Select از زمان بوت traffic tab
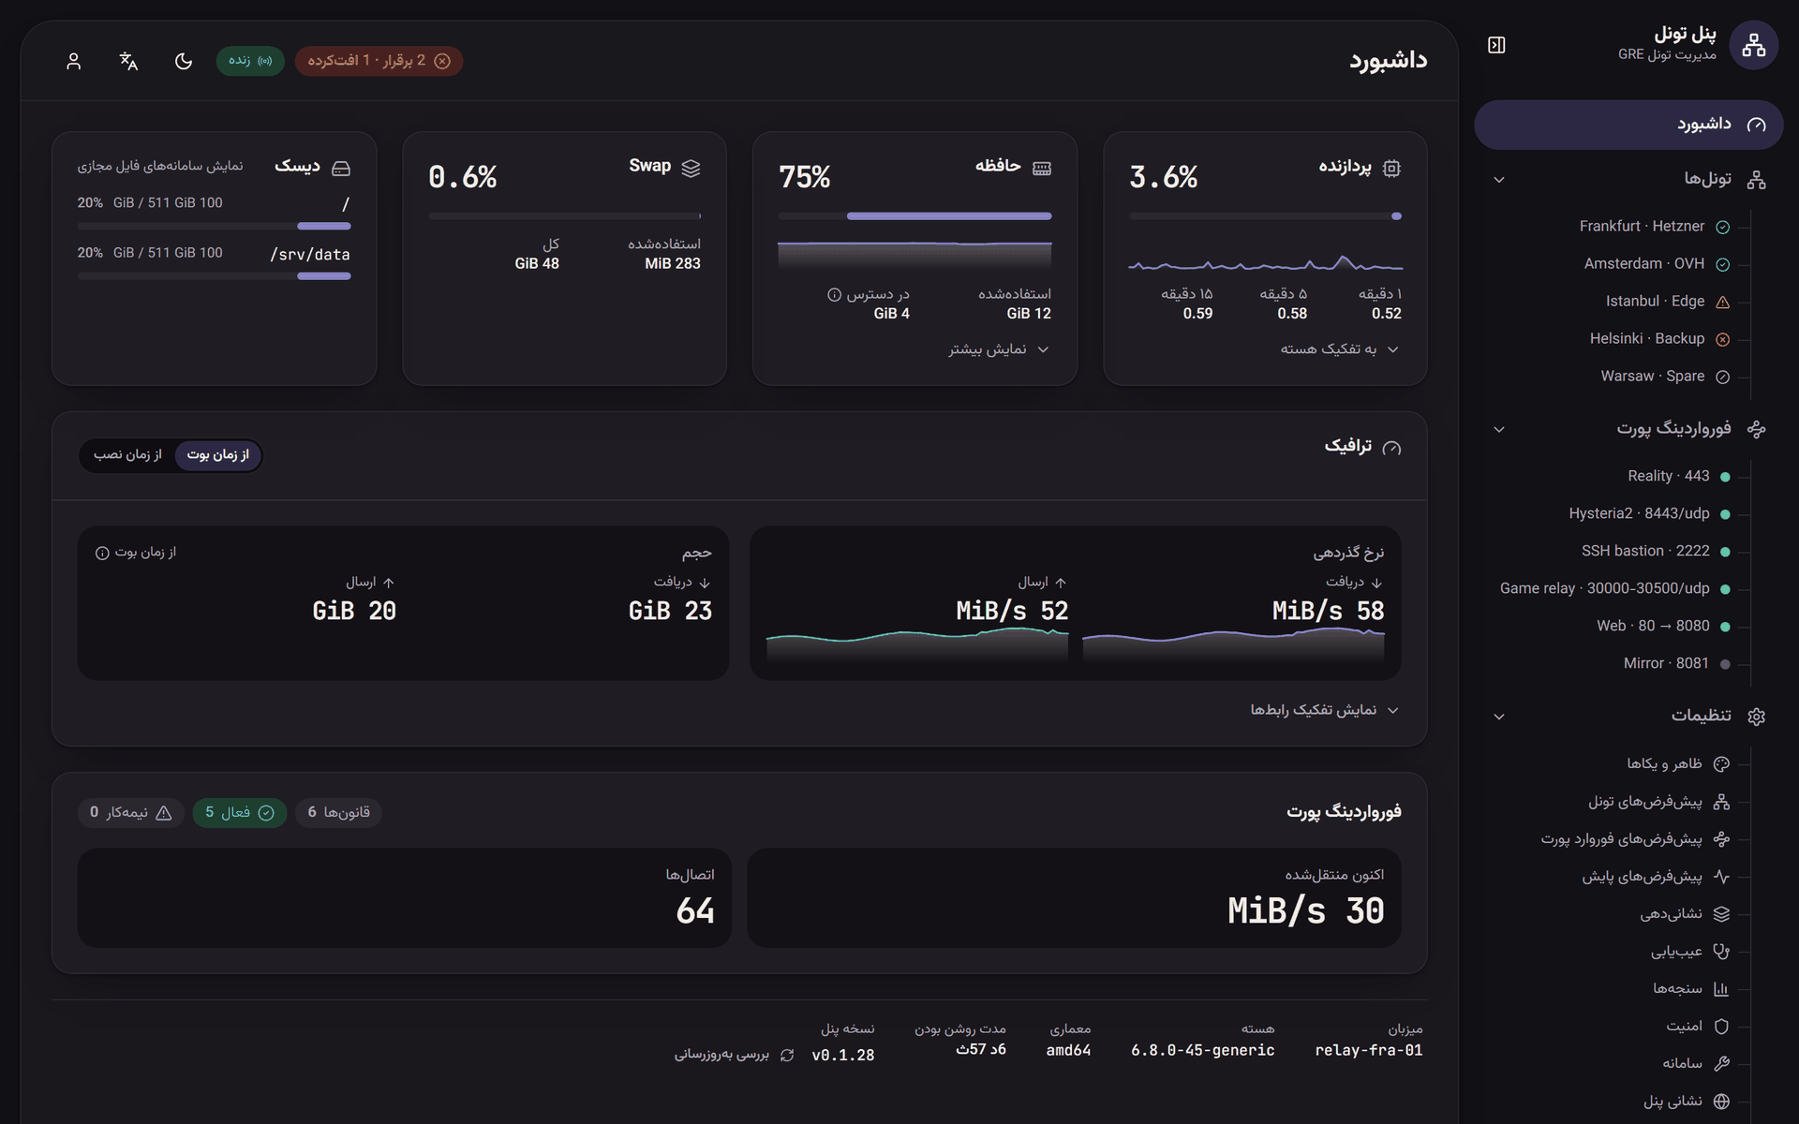Image resolution: width=1799 pixels, height=1124 pixels. point(217,455)
